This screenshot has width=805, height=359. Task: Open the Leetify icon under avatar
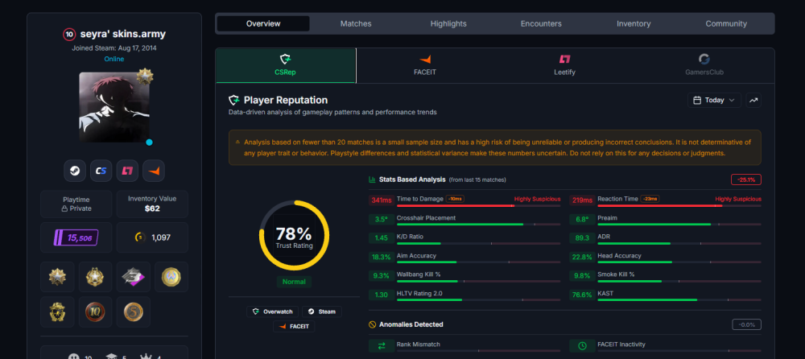tap(127, 171)
